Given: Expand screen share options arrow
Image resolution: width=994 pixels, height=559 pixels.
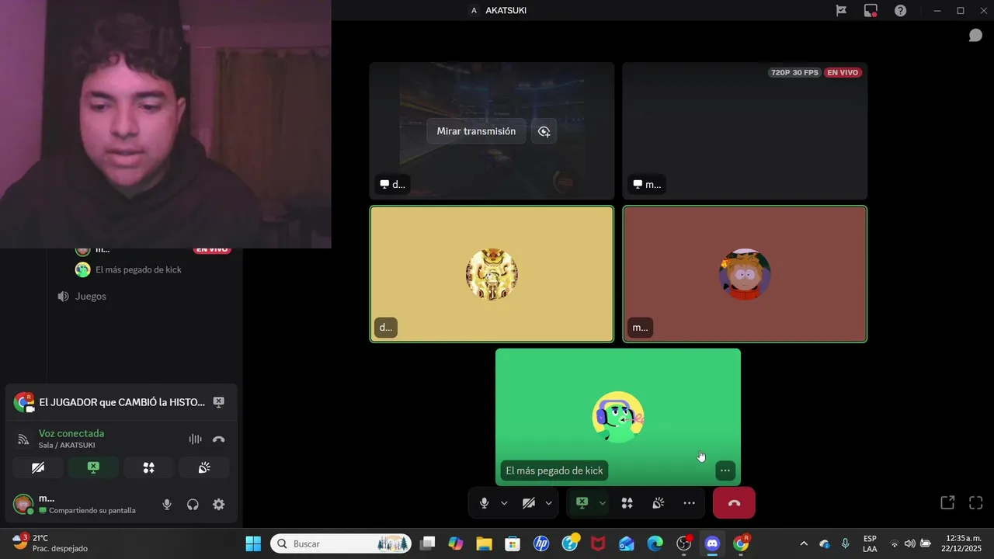Looking at the screenshot, I should pyautogui.click(x=602, y=503).
